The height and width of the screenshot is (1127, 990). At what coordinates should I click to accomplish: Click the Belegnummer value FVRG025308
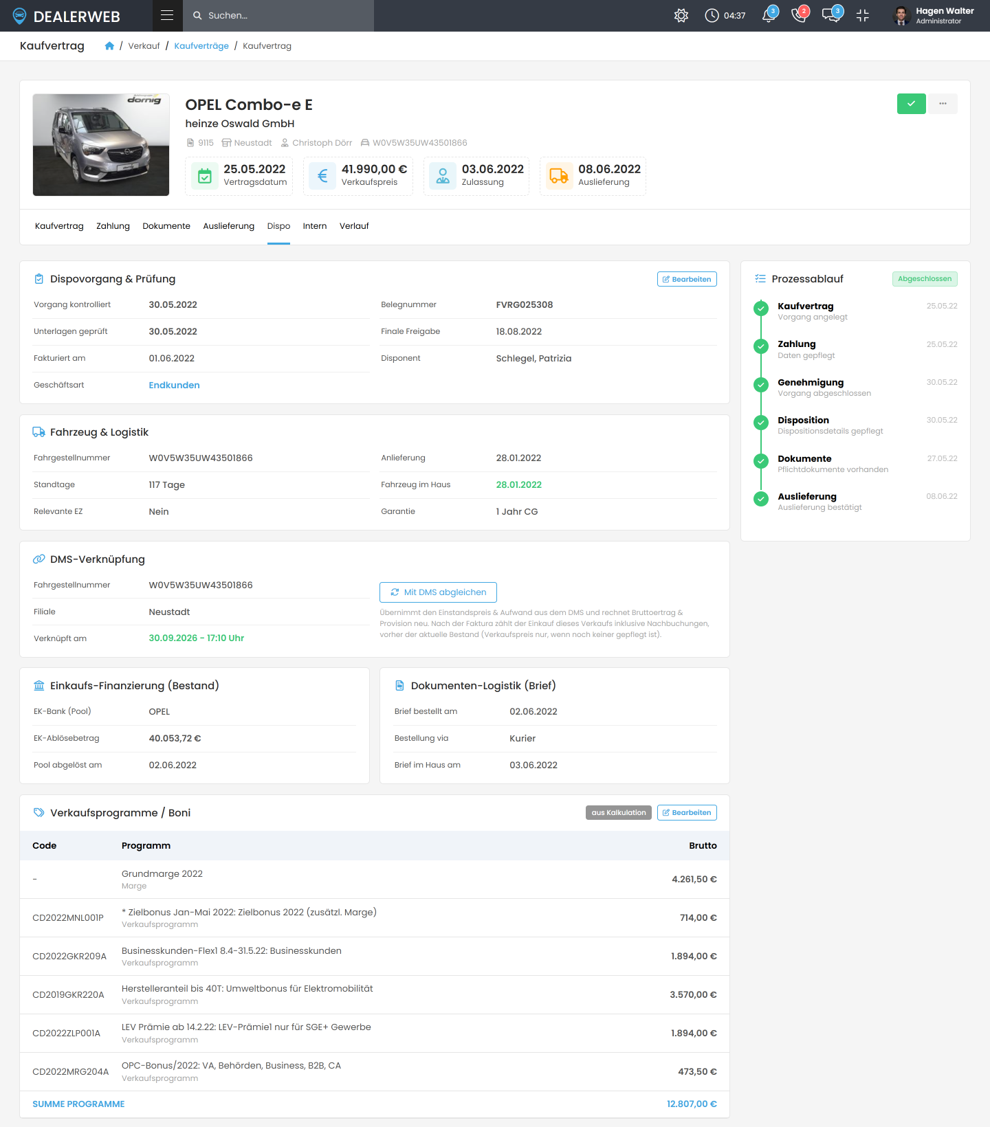point(525,305)
